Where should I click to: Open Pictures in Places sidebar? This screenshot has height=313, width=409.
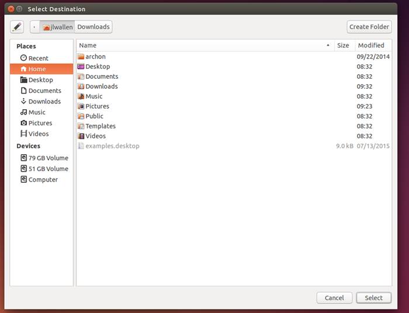(x=41, y=123)
